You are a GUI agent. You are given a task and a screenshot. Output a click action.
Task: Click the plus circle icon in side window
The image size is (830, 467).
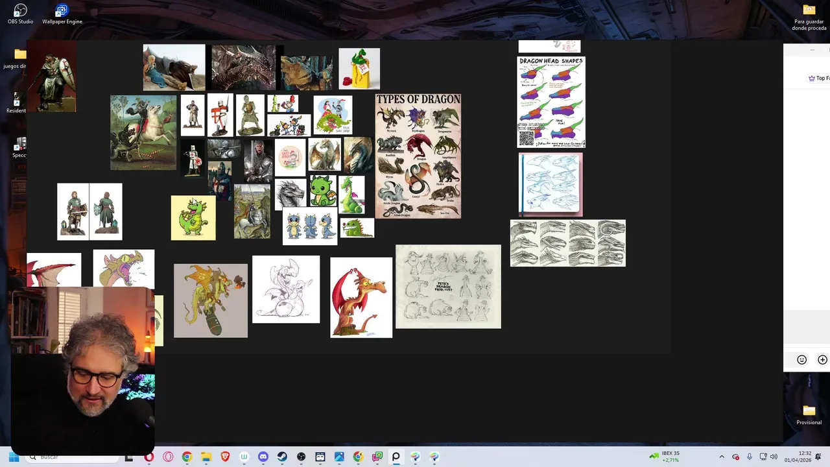[822, 360]
